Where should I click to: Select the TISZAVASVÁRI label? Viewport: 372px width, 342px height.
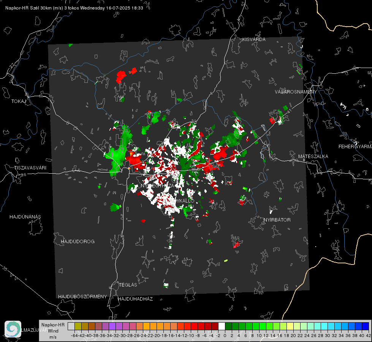[x=30, y=168]
